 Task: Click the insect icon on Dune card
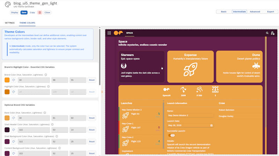(256, 65)
